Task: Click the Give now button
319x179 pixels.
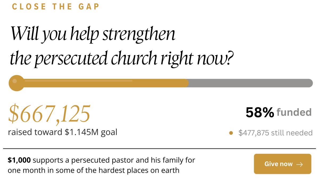Action: (282, 164)
